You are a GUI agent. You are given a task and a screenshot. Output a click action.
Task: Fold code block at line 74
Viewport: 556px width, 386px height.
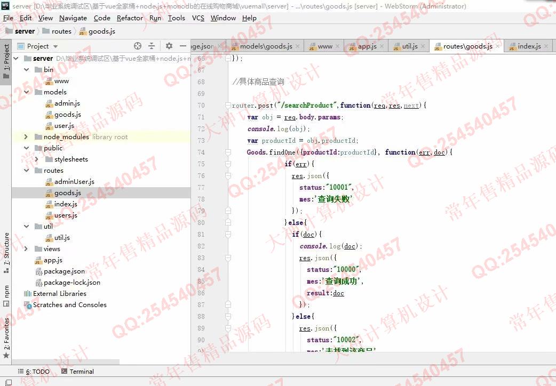click(228, 152)
